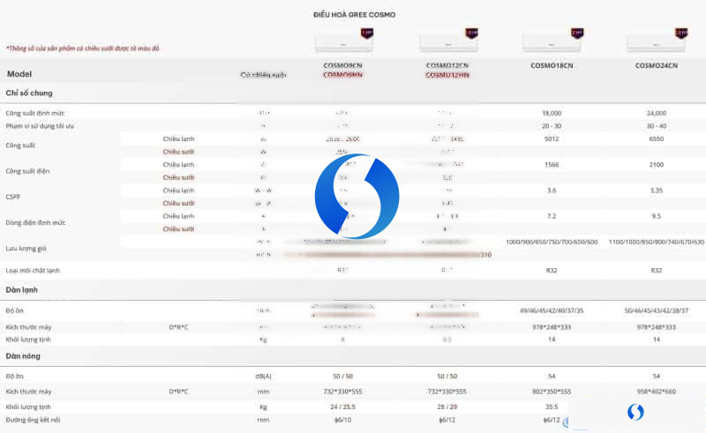
Task: Click the badge above COSMO9CN air conditioner
Action: pyautogui.click(x=367, y=34)
